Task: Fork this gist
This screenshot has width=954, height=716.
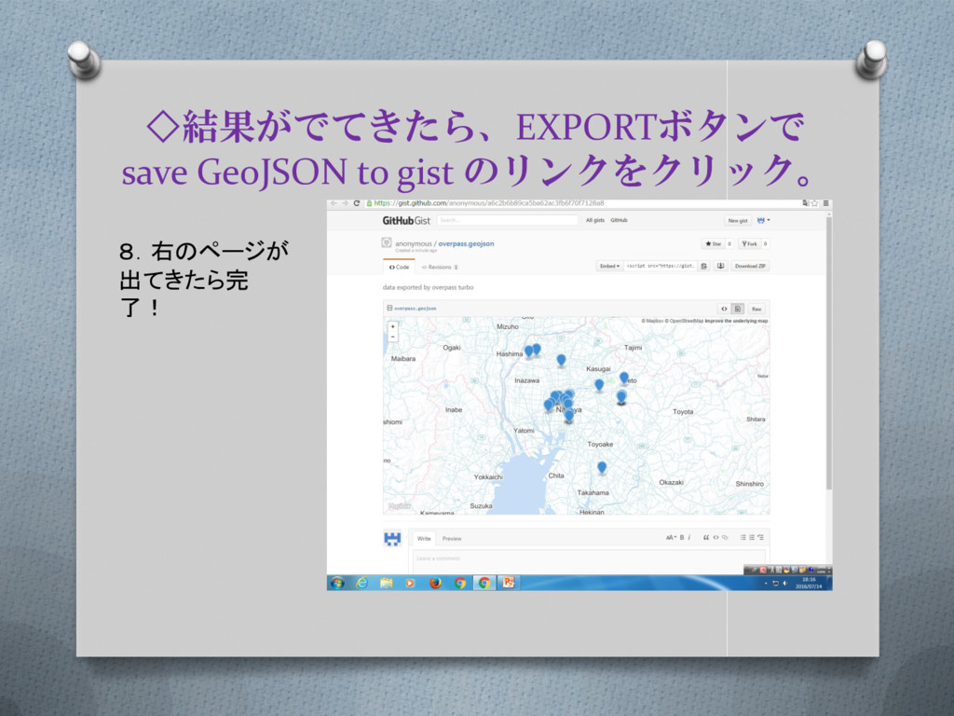Action: point(749,243)
